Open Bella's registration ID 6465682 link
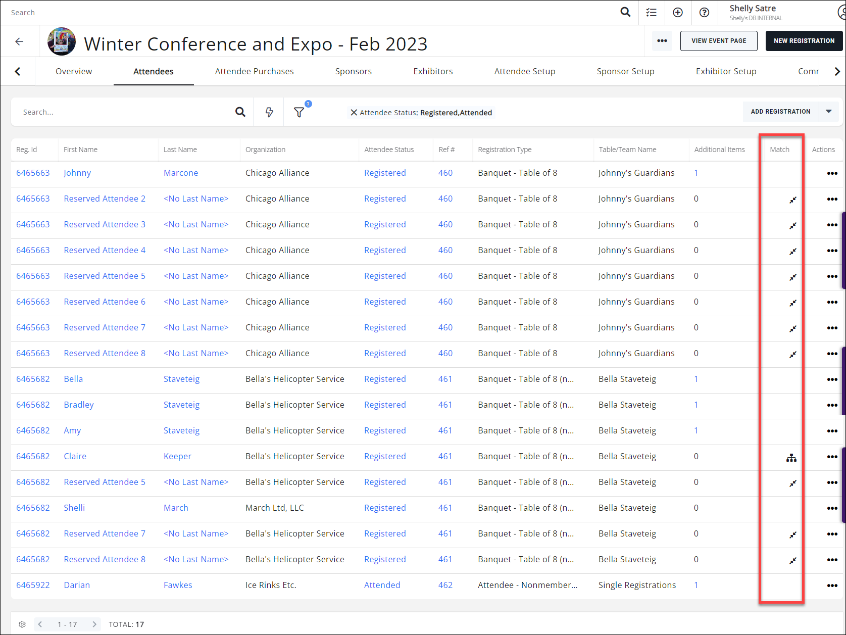Viewport: 846px width, 635px height. [33, 379]
